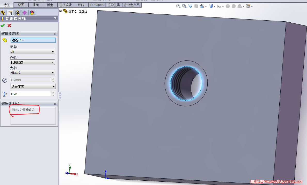This screenshot has width=307, height=185.
Task: Open the Display Style dropdown arrow
Action: (x=214, y=7)
